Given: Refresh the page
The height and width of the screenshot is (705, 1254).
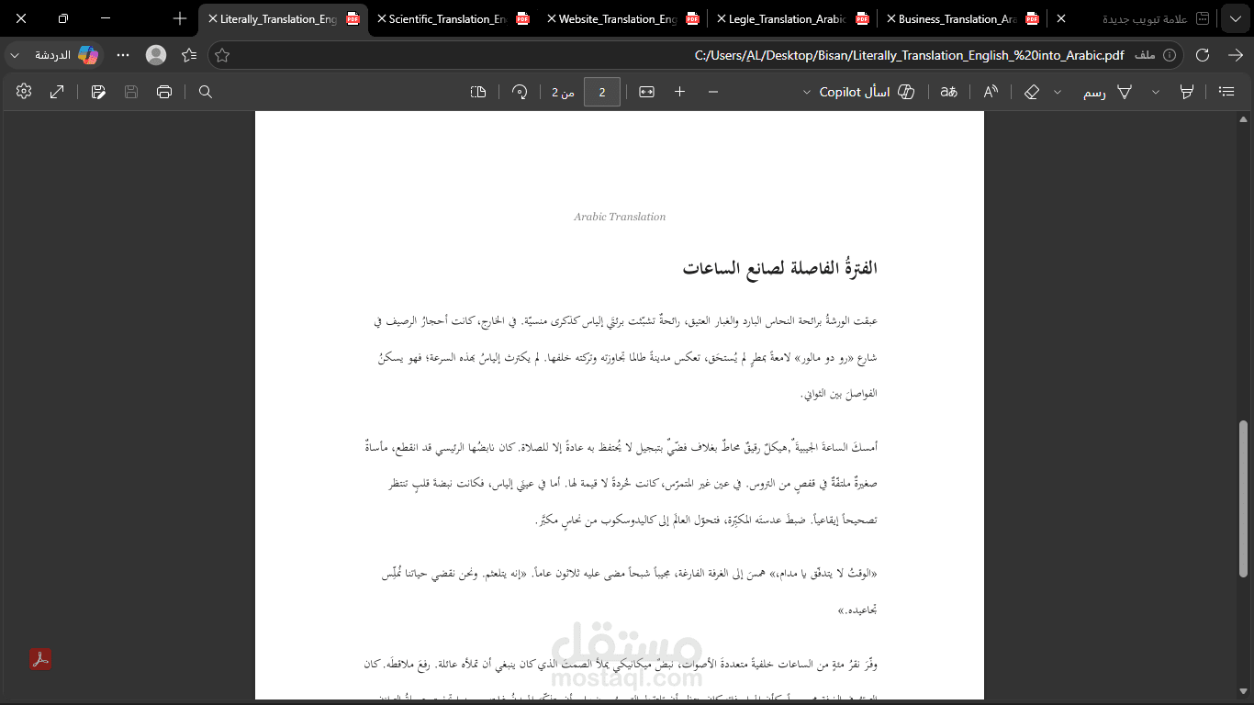Looking at the screenshot, I should tap(1203, 55).
